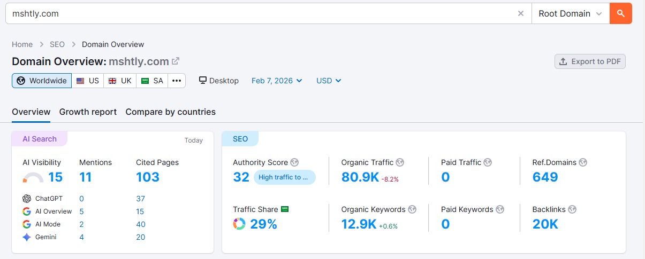Click the orange search magnifier button

coord(621,13)
